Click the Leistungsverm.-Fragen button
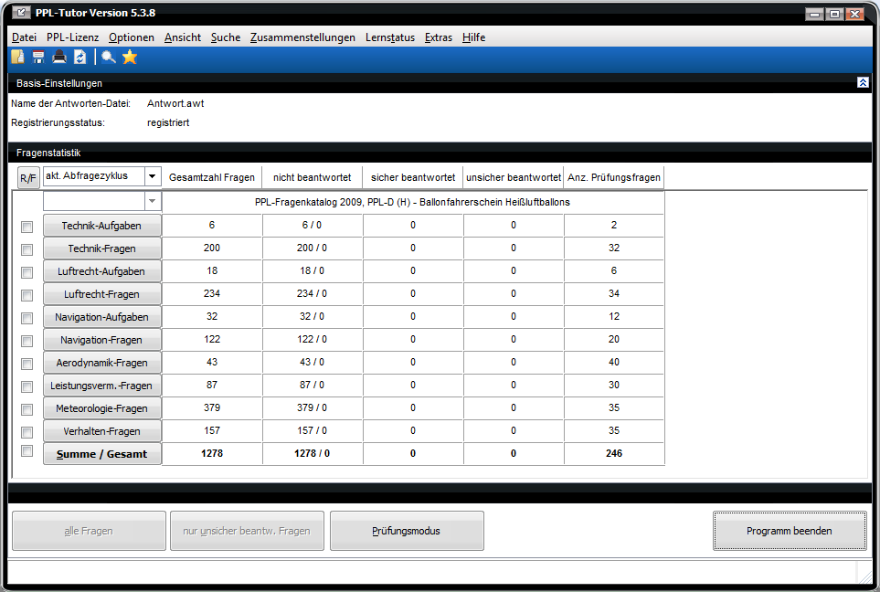Image resolution: width=880 pixels, height=592 pixels. coord(101,386)
